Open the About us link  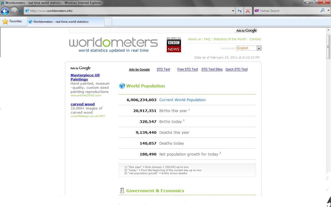click(x=194, y=39)
